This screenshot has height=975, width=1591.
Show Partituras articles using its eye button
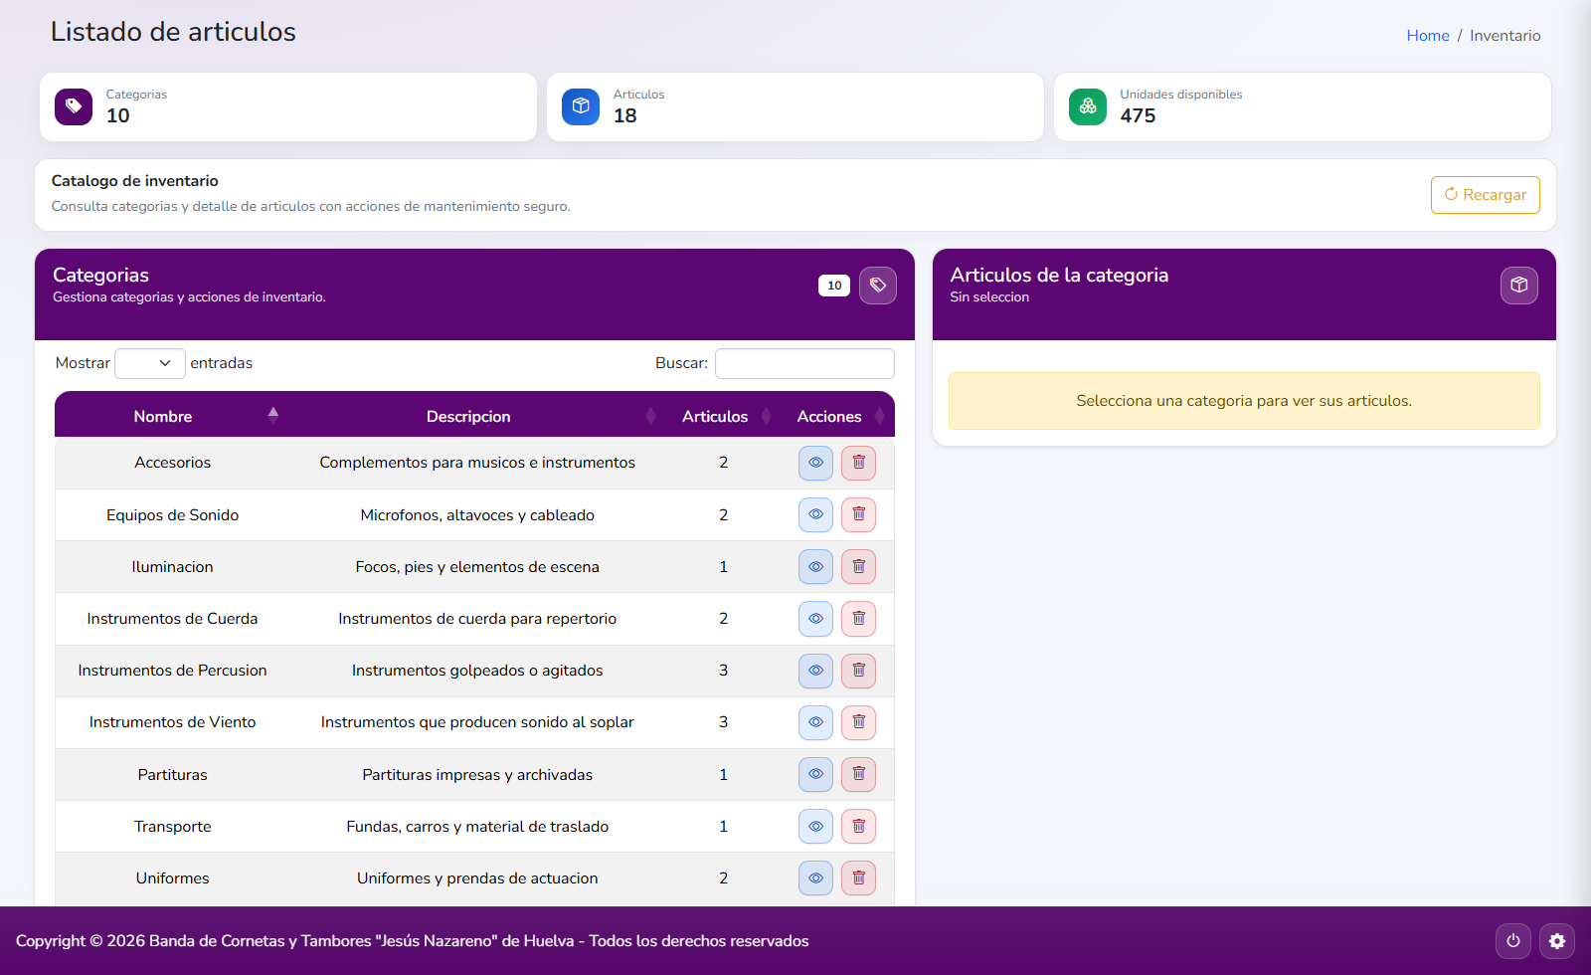pos(814,774)
